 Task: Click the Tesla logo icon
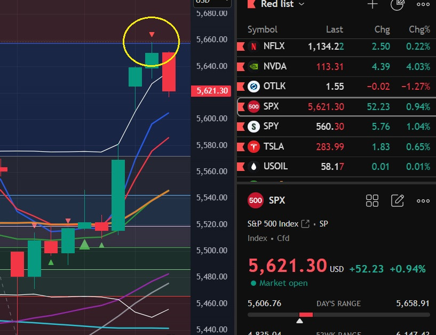point(253,147)
